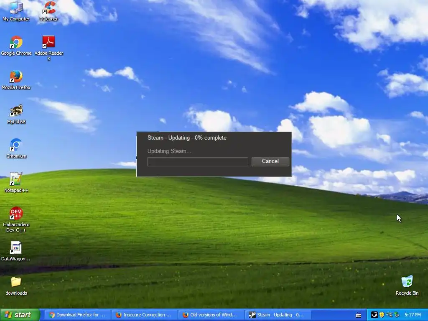Switch to Insecure Connection taskbar window
Screen dimensions: 428x321
pos(144,315)
